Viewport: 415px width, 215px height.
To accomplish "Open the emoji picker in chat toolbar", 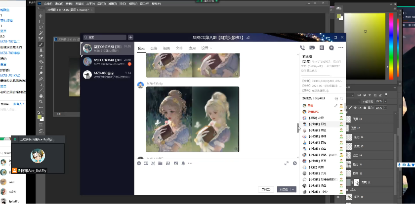I will (139, 164).
